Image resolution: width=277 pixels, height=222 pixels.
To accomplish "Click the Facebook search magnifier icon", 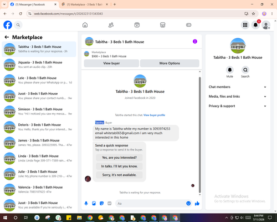I will (18, 25).
